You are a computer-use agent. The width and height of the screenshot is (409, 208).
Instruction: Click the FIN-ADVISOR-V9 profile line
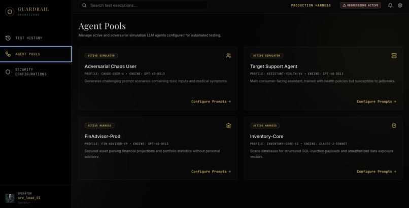pyautogui.click(x=126, y=144)
